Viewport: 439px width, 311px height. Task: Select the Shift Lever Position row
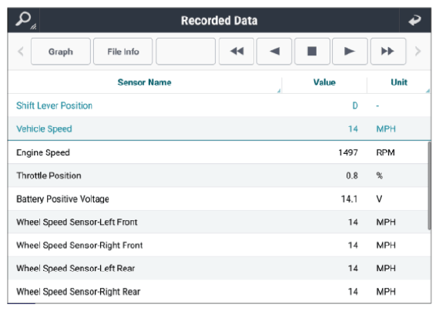(x=219, y=105)
